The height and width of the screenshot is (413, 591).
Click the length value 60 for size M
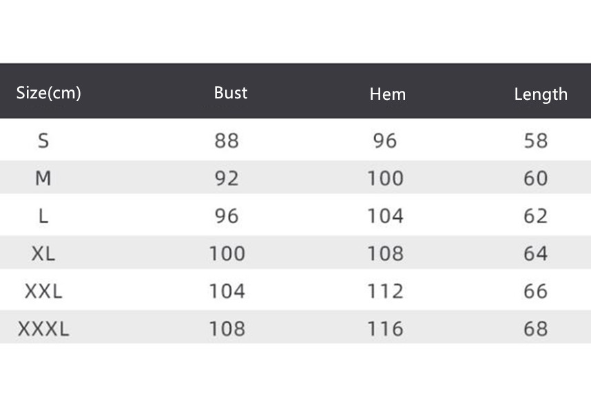pyautogui.click(x=536, y=179)
